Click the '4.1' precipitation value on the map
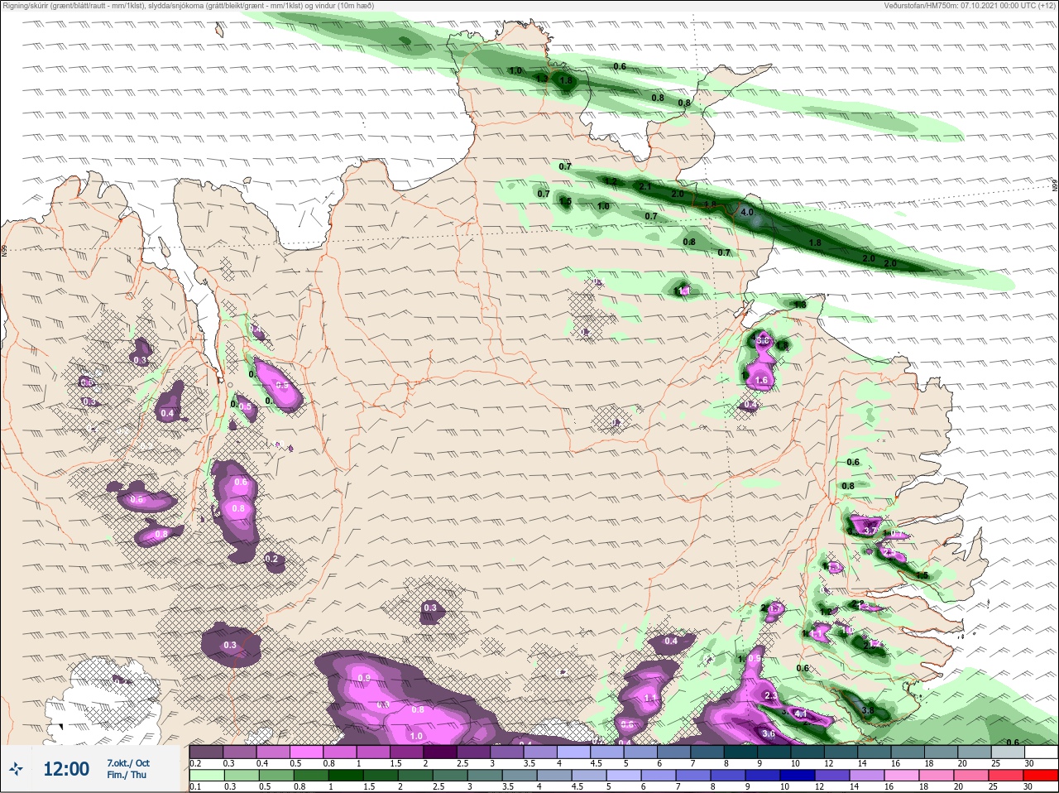Screen dimensions: 1059x793 [800, 714]
